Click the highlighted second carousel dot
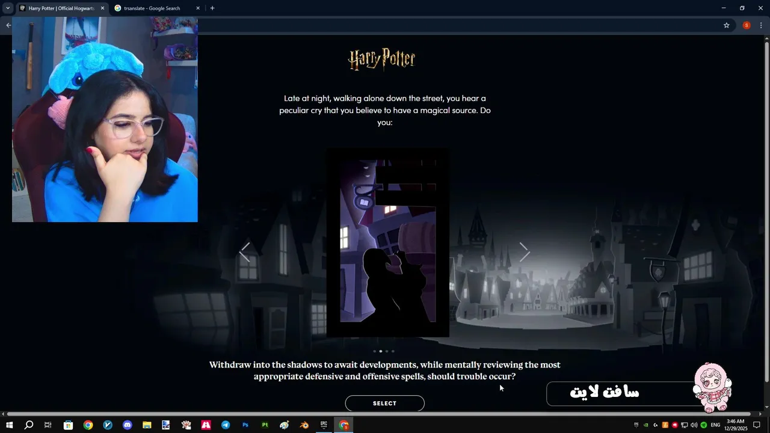This screenshot has height=433, width=770. pos(380,351)
